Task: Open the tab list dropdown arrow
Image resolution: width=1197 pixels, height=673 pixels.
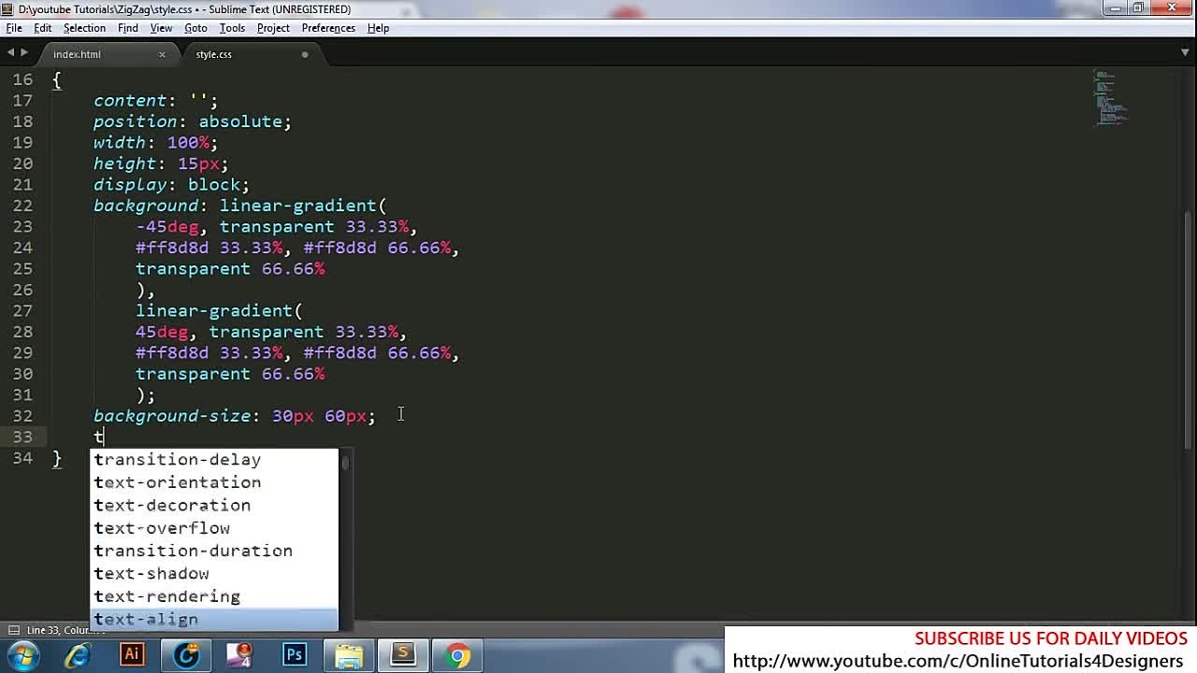Action: click(x=1186, y=53)
